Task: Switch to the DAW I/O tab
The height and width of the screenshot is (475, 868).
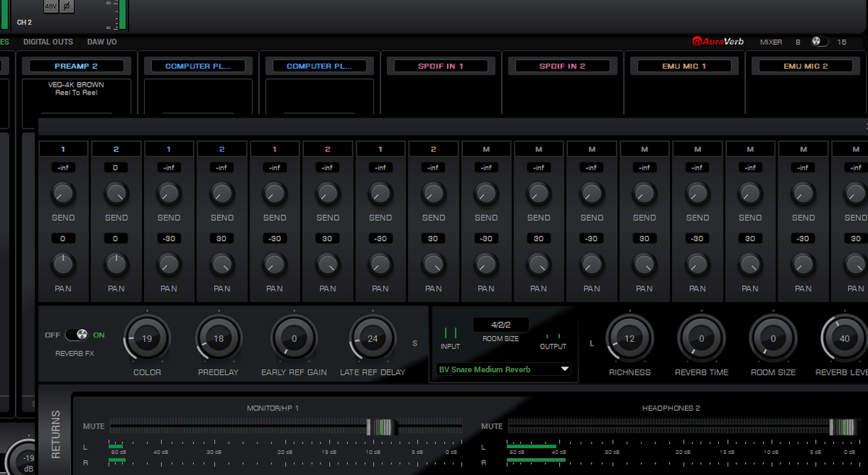Action: click(x=102, y=42)
